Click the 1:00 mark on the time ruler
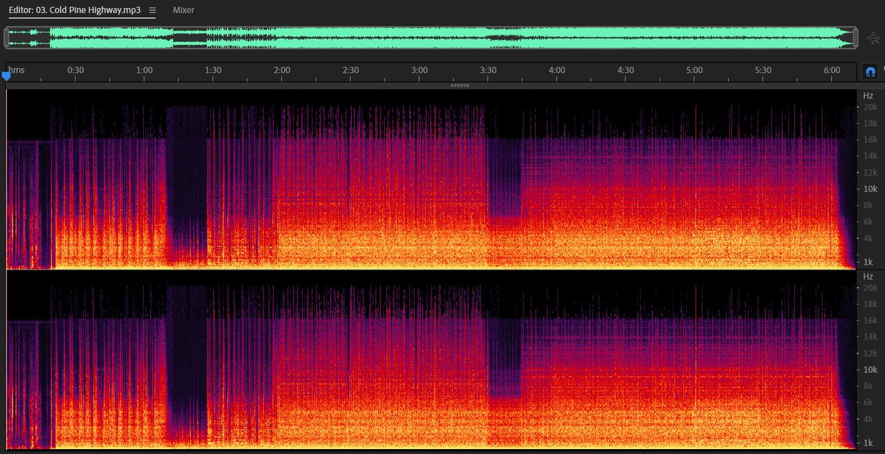885x454 pixels. click(x=144, y=71)
